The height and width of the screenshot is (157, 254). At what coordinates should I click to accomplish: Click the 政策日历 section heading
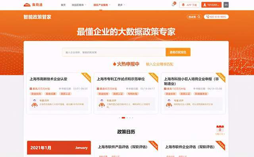(x=126, y=132)
